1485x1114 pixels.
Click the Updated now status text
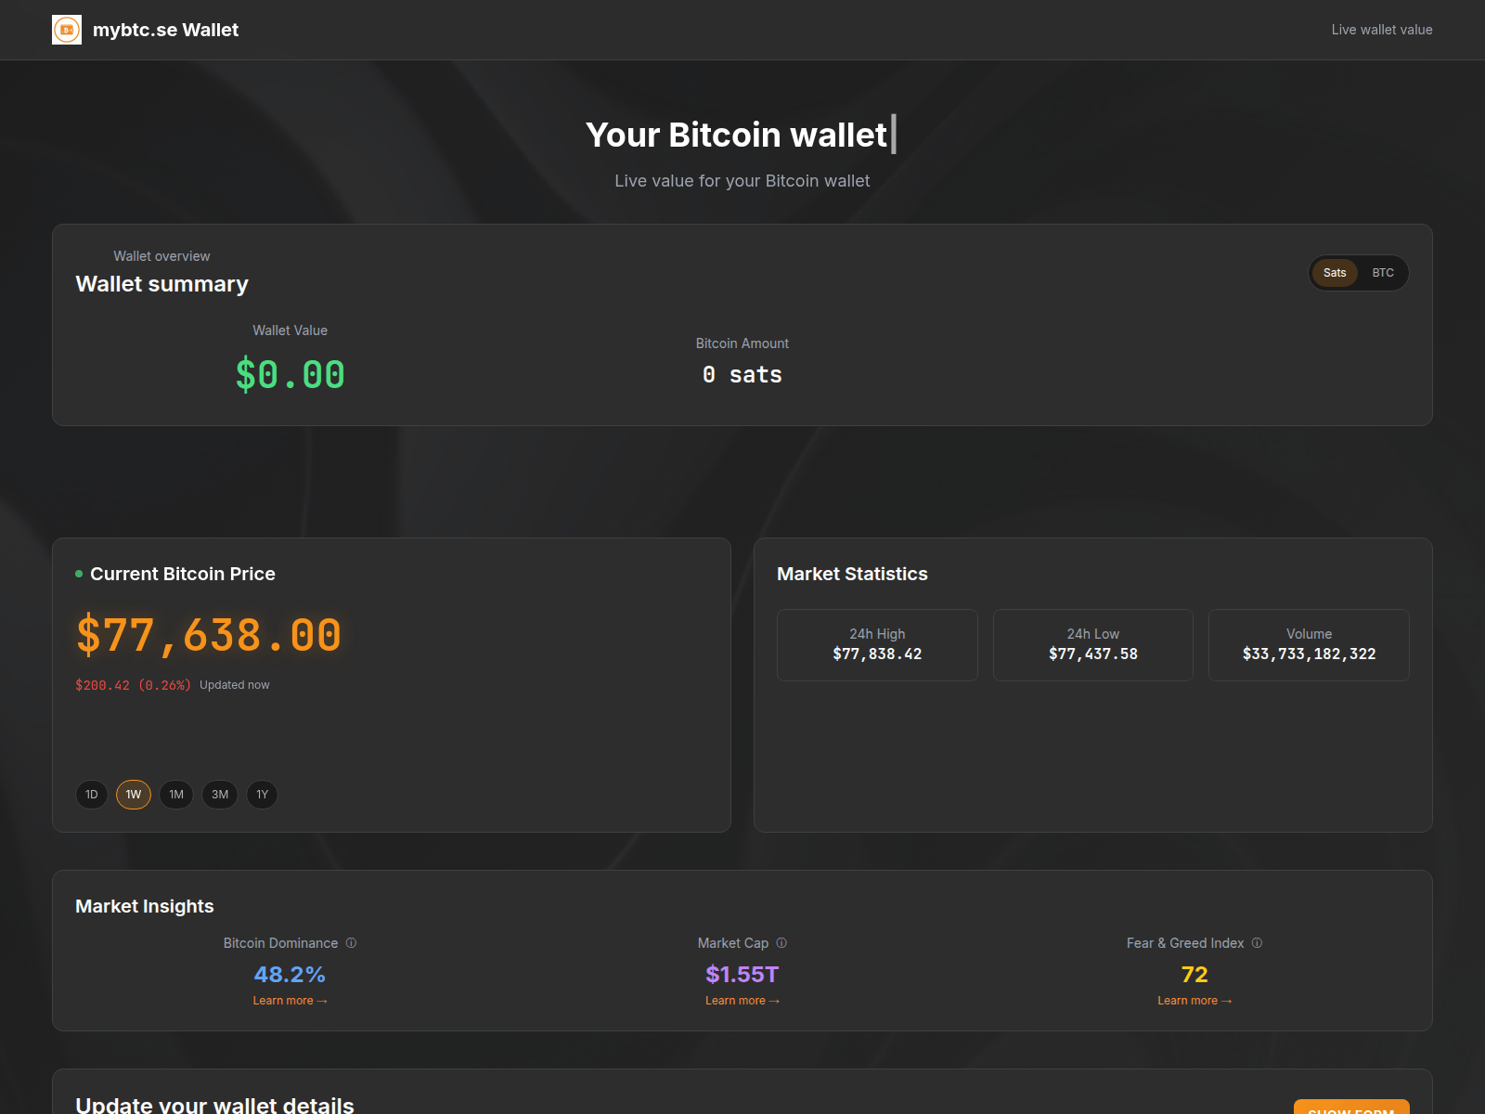click(235, 685)
